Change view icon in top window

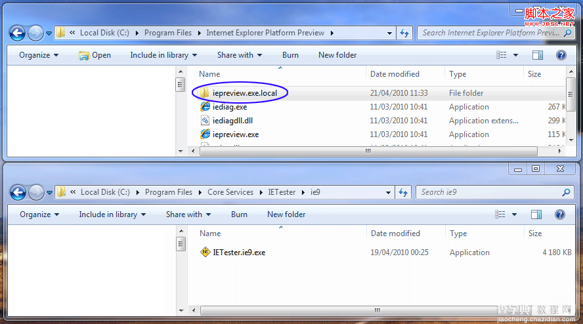click(x=501, y=55)
